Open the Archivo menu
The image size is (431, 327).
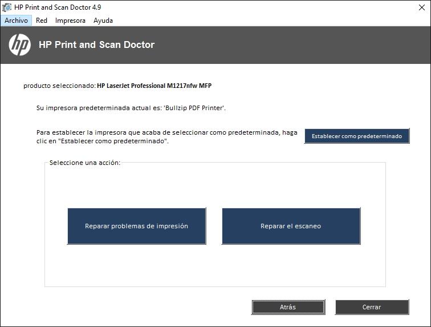pos(16,21)
